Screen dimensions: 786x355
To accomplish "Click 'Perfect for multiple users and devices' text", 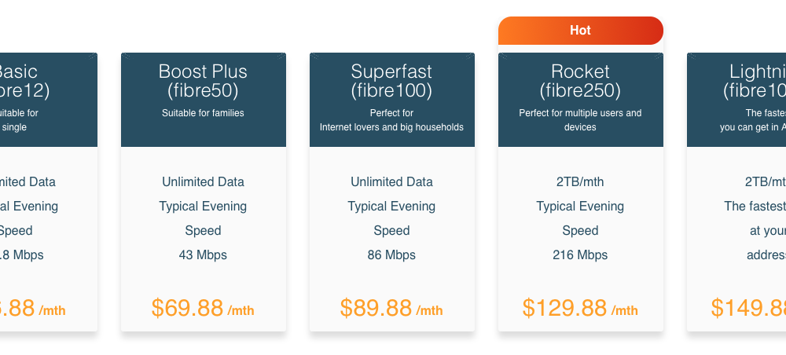I will [x=581, y=120].
